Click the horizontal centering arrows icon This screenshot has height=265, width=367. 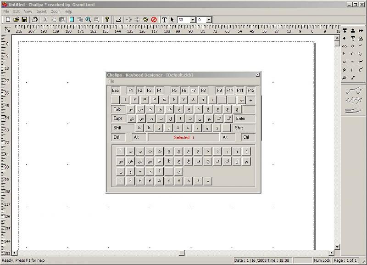tap(129, 20)
